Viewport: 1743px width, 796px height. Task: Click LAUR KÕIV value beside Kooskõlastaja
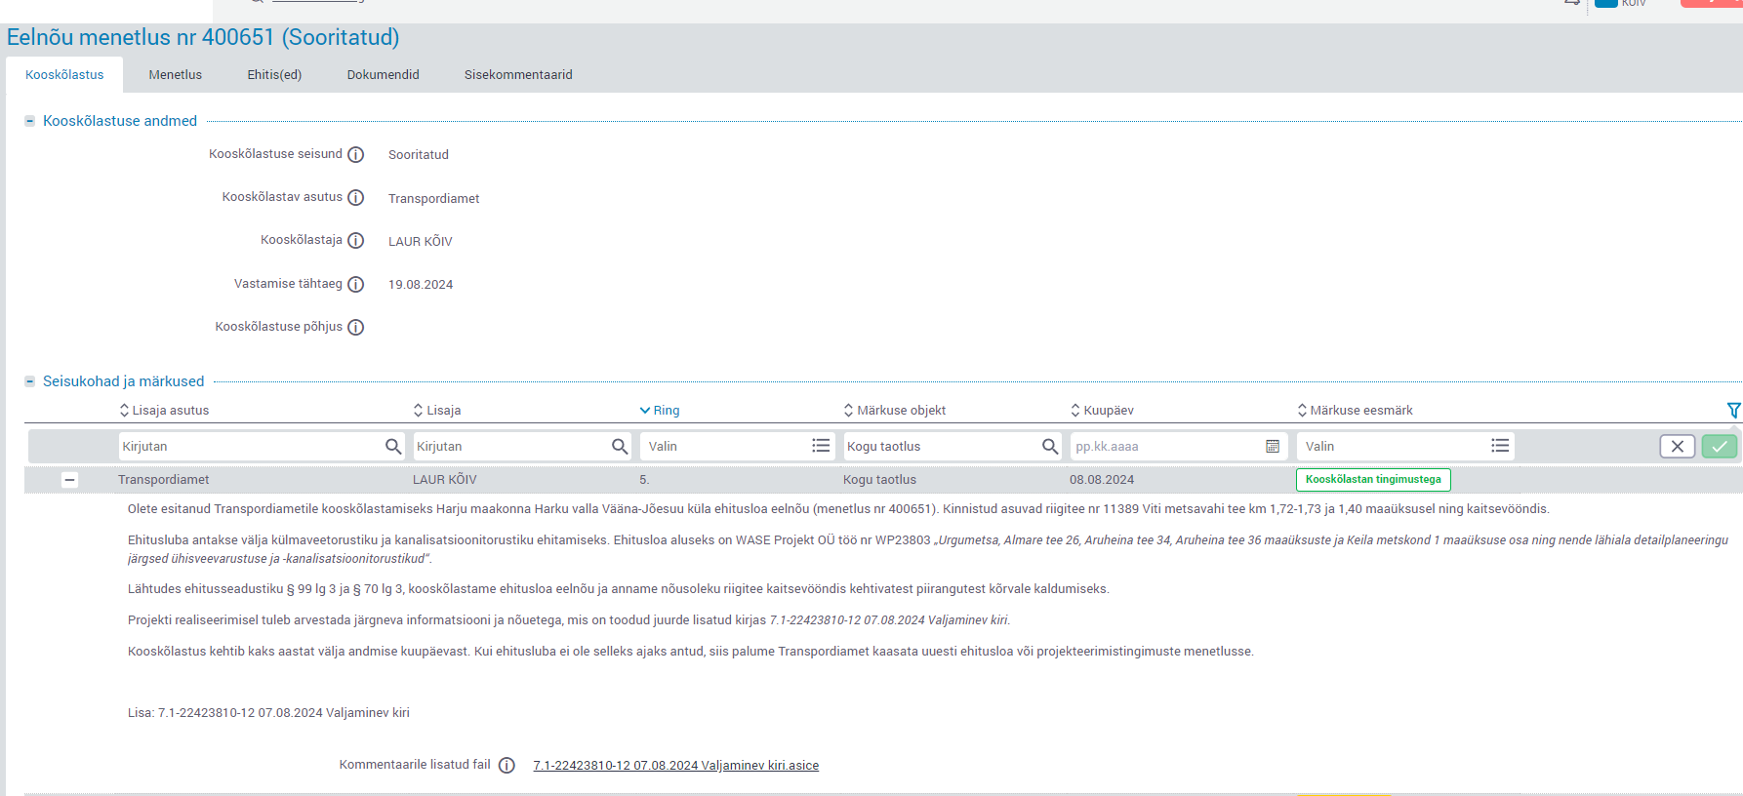pos(421,242)
